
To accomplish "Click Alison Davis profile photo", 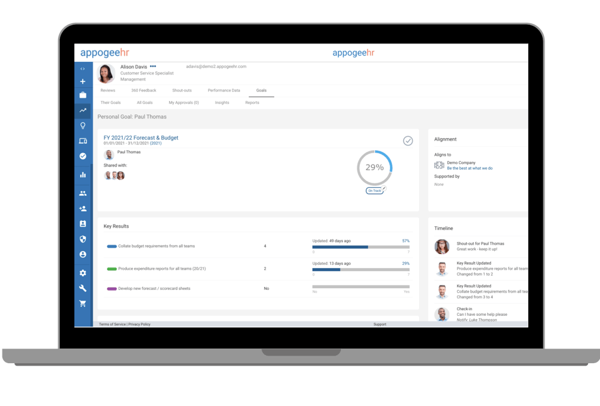I will coord(106,73).
